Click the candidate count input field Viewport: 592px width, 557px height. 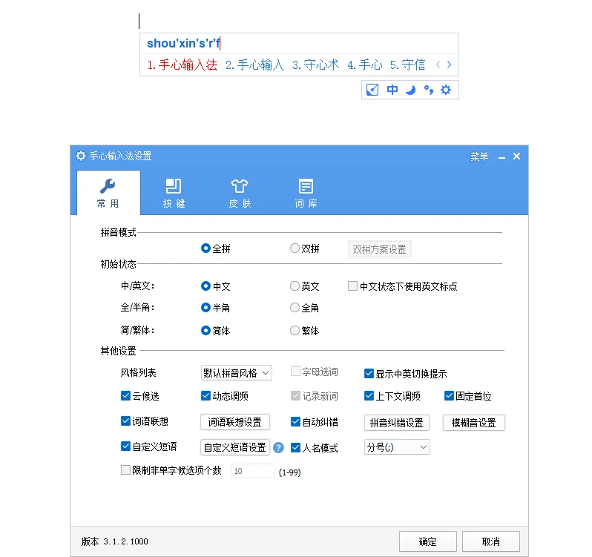(x=252, y=471)
